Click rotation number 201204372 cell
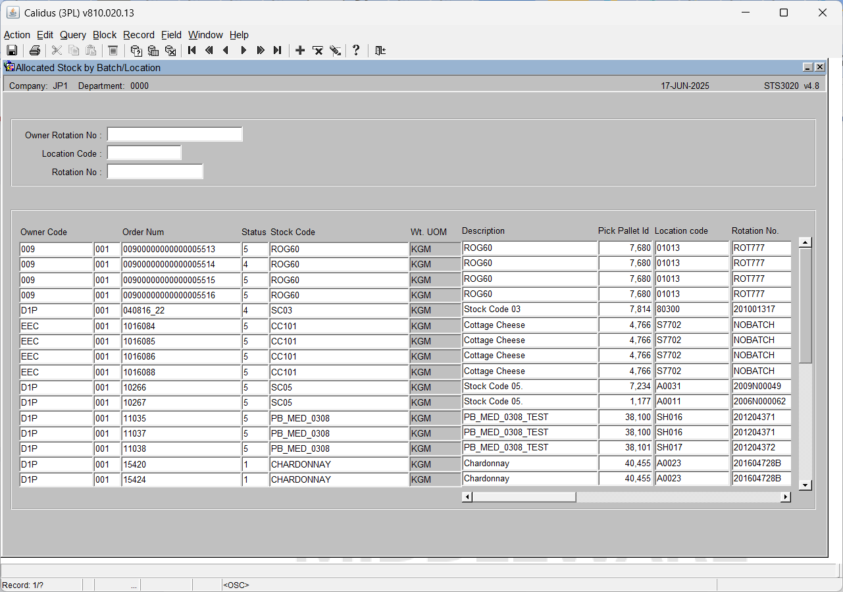 coord(761,448)
